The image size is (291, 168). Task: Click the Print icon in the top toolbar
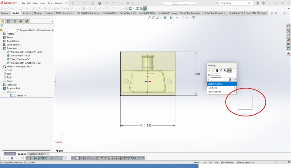[99, 3]
